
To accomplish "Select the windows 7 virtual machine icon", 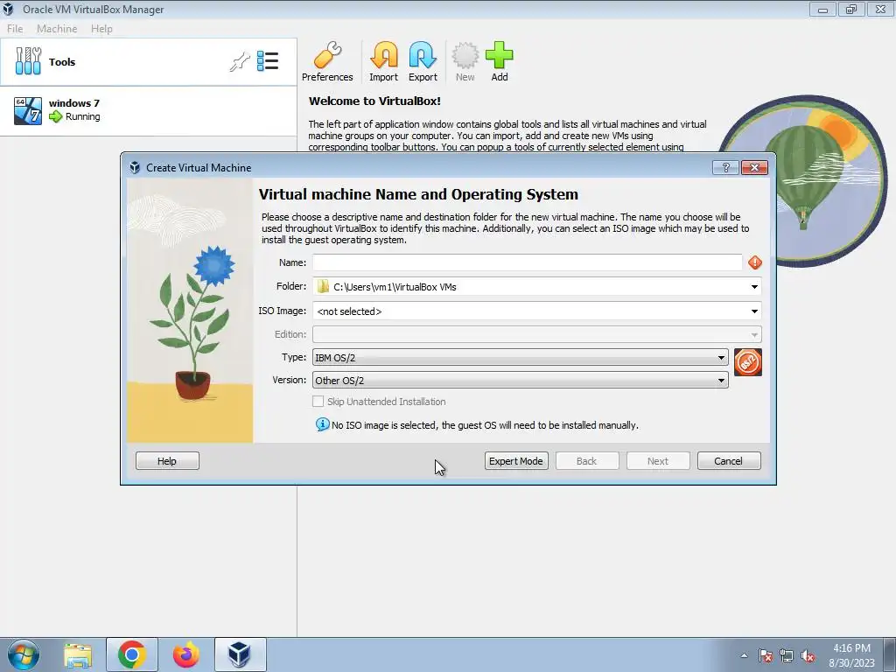I will click(28, 110).
